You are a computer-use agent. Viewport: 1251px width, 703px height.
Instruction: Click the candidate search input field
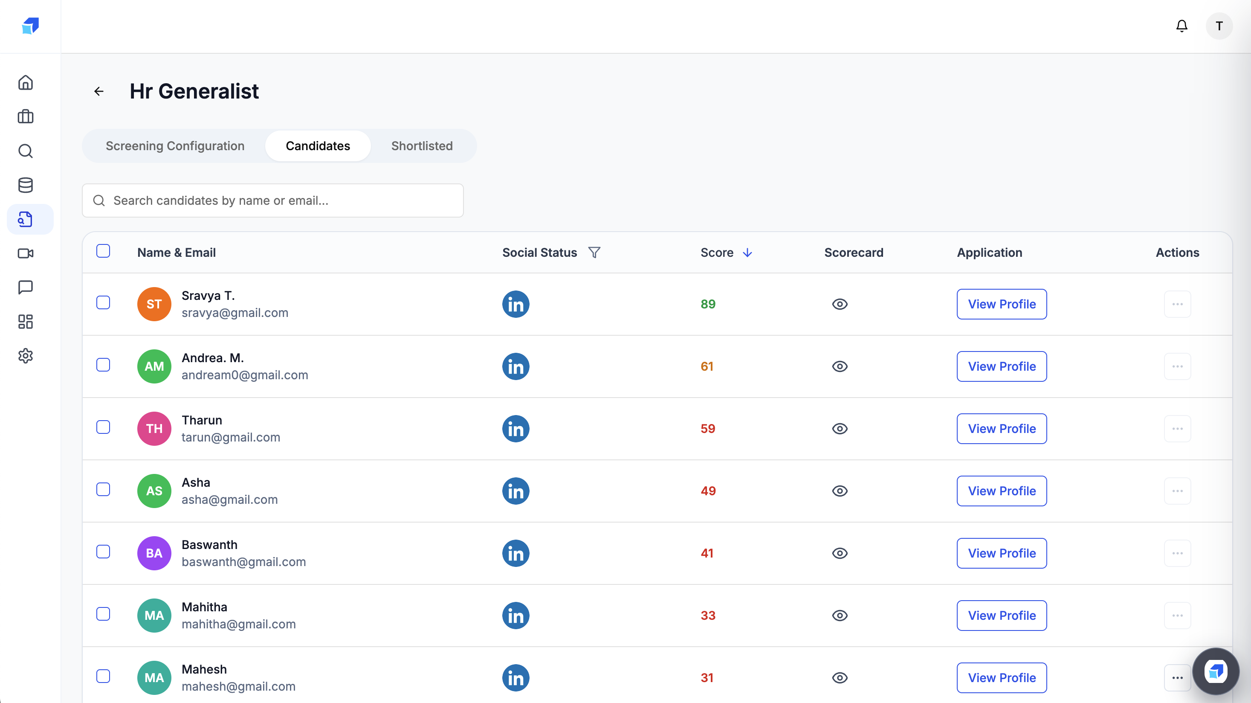click(272, 200)
